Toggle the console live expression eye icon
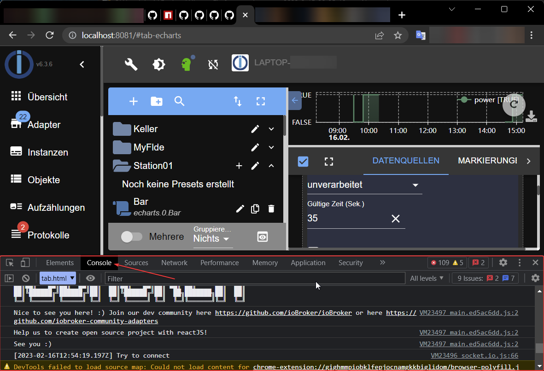Image resolution: width=544 pixels, height=371 pixels. point(91,278)
